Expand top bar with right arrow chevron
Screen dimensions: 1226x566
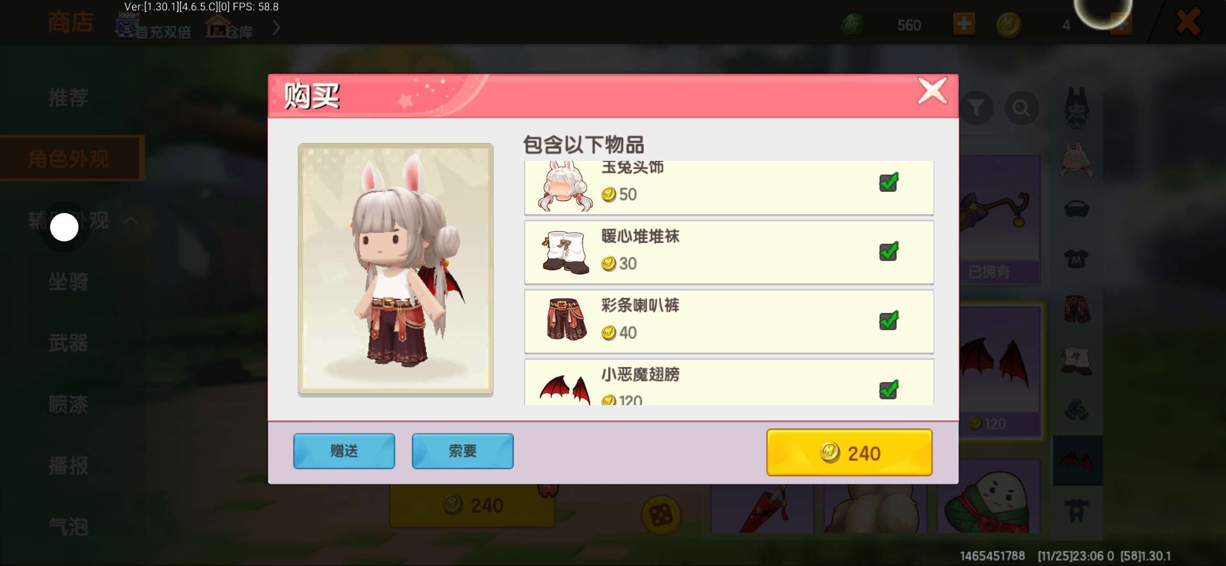[277, 27]
